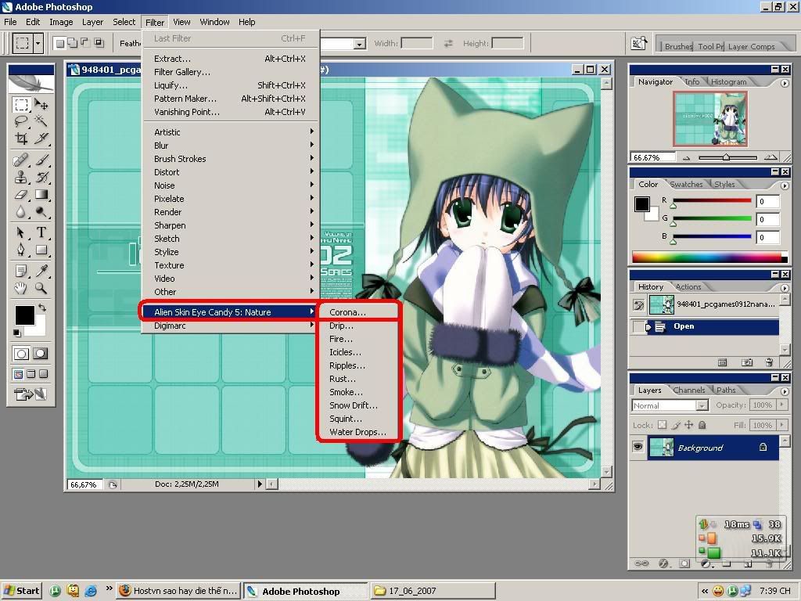Toggle Background layer visibility eye
Image resolution: width=801 pixels, height=601 pixels.
point(638,447)
